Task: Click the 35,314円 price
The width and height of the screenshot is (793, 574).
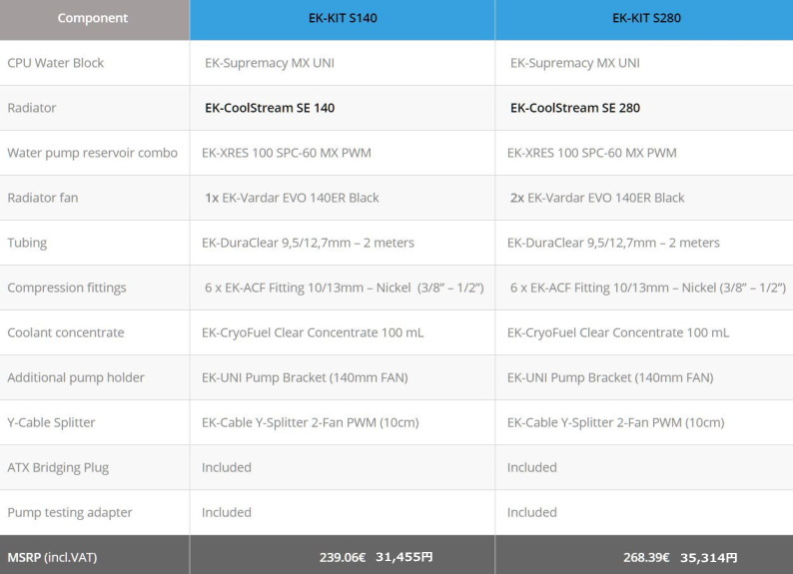Action: coord(708,558)
